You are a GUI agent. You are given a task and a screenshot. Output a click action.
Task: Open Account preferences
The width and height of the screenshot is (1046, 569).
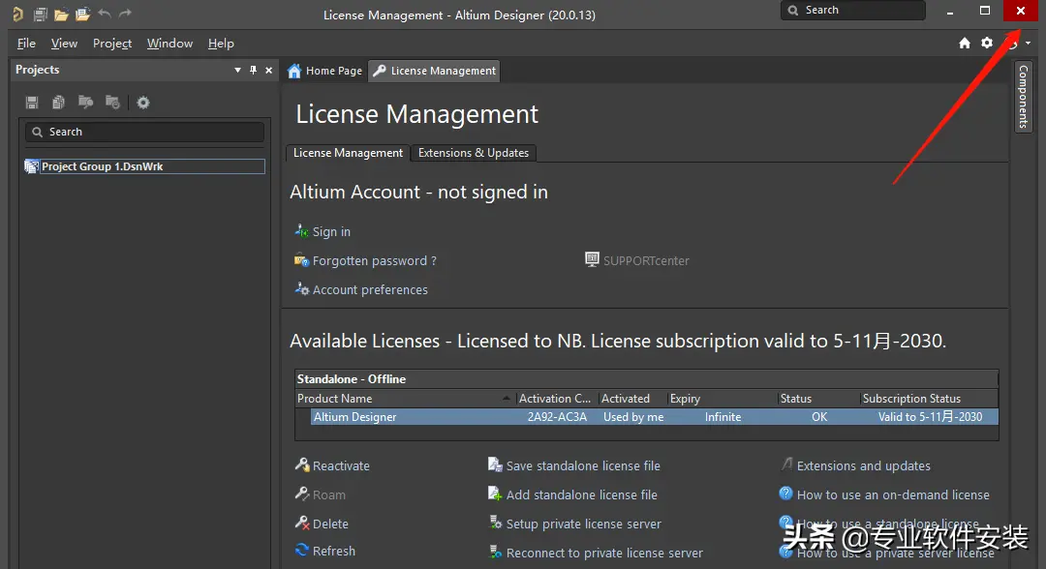[370, 290]
